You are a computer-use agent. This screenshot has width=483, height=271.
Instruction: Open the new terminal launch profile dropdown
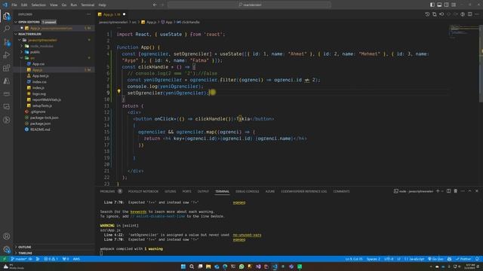click(442, 191)
